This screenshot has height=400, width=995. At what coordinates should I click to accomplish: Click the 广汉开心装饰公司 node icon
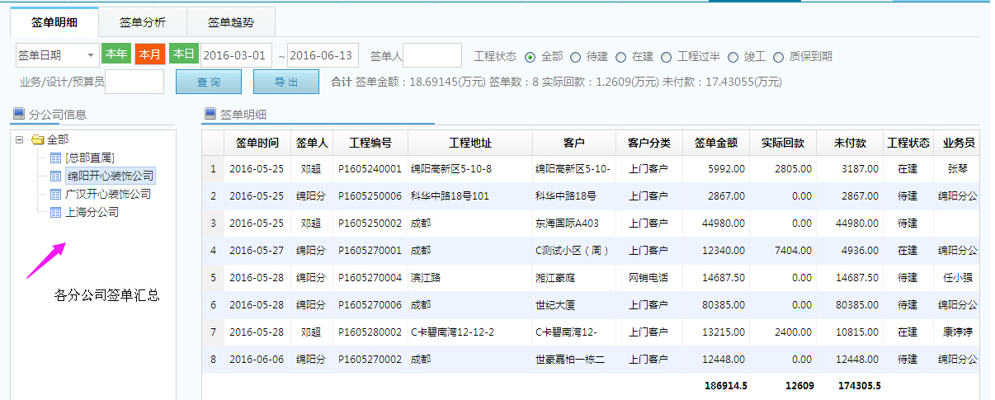click(x=55, y=194)
